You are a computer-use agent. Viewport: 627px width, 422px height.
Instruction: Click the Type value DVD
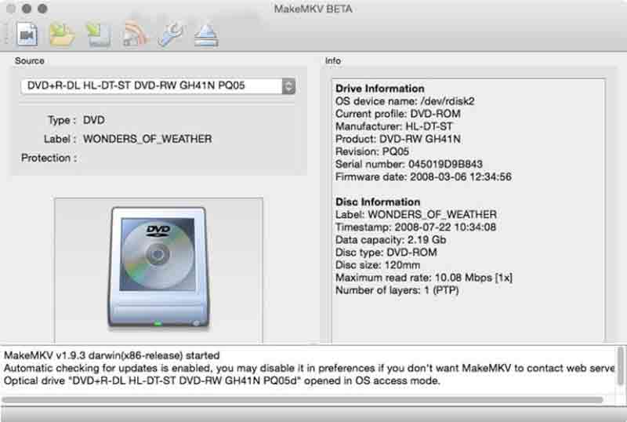click(94, 120)
